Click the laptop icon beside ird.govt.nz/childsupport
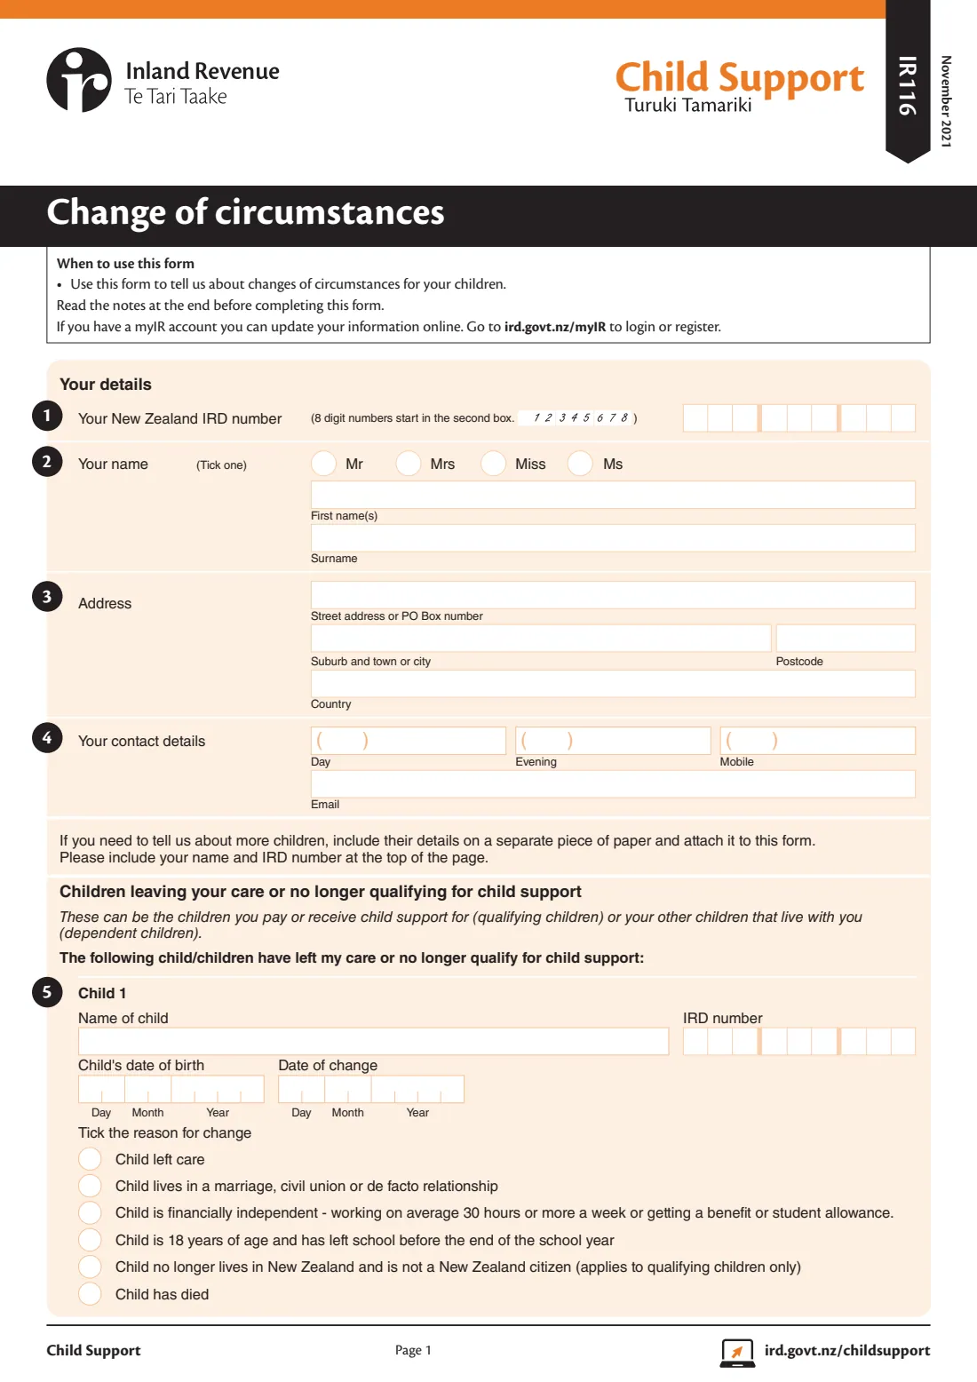This screenshot has width=977, height=1382. [x=737, y=1353]
